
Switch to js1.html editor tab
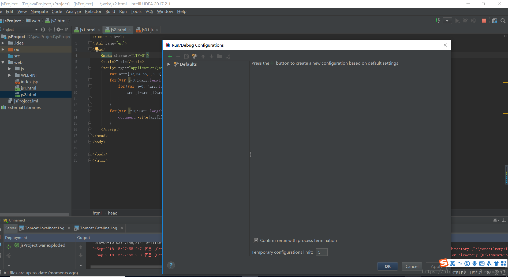click(88, 30)
